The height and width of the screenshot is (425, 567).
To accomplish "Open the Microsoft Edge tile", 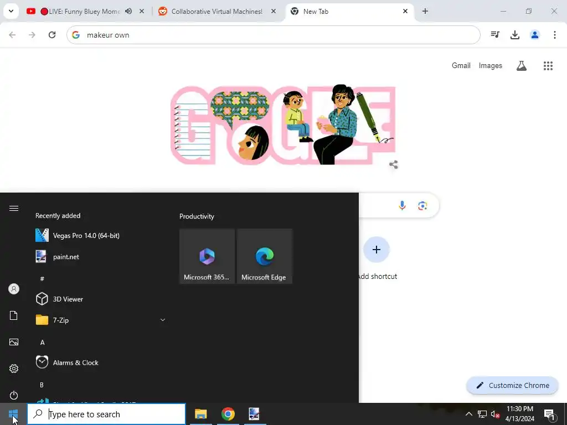I will pos(264,256).
